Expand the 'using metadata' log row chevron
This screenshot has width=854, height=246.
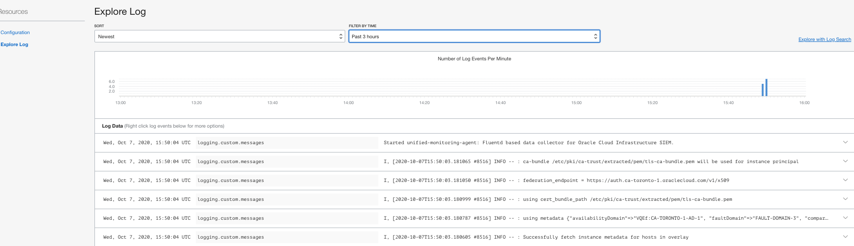point(845,218)
